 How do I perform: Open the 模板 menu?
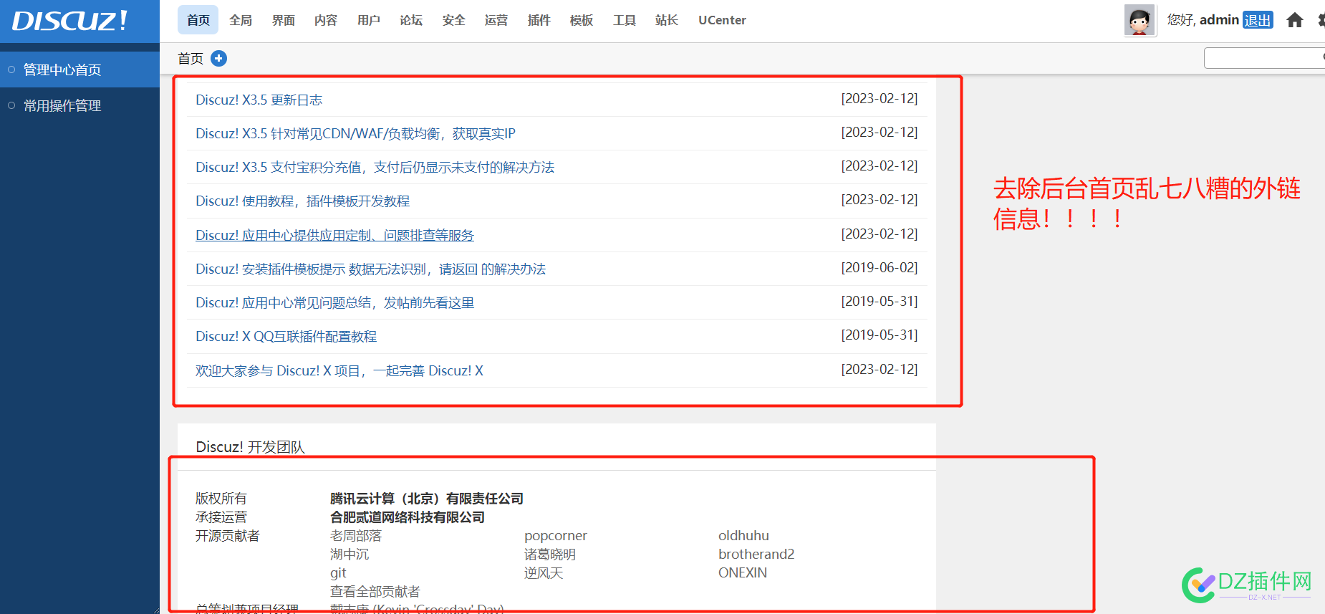[x=582, y=20]
